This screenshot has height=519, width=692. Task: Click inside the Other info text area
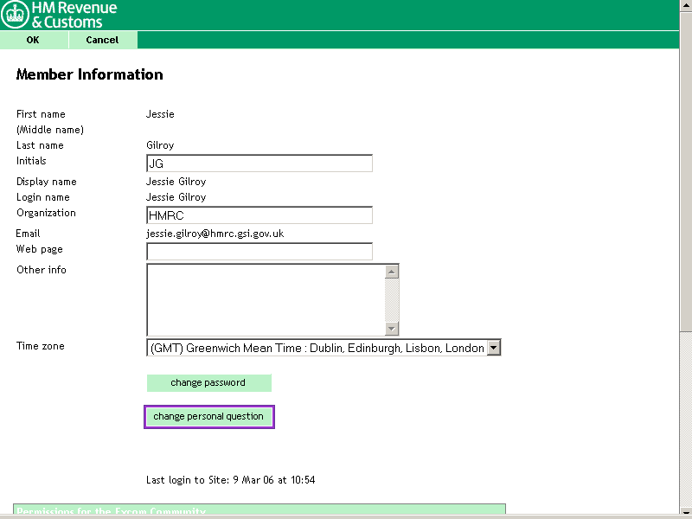266,299
